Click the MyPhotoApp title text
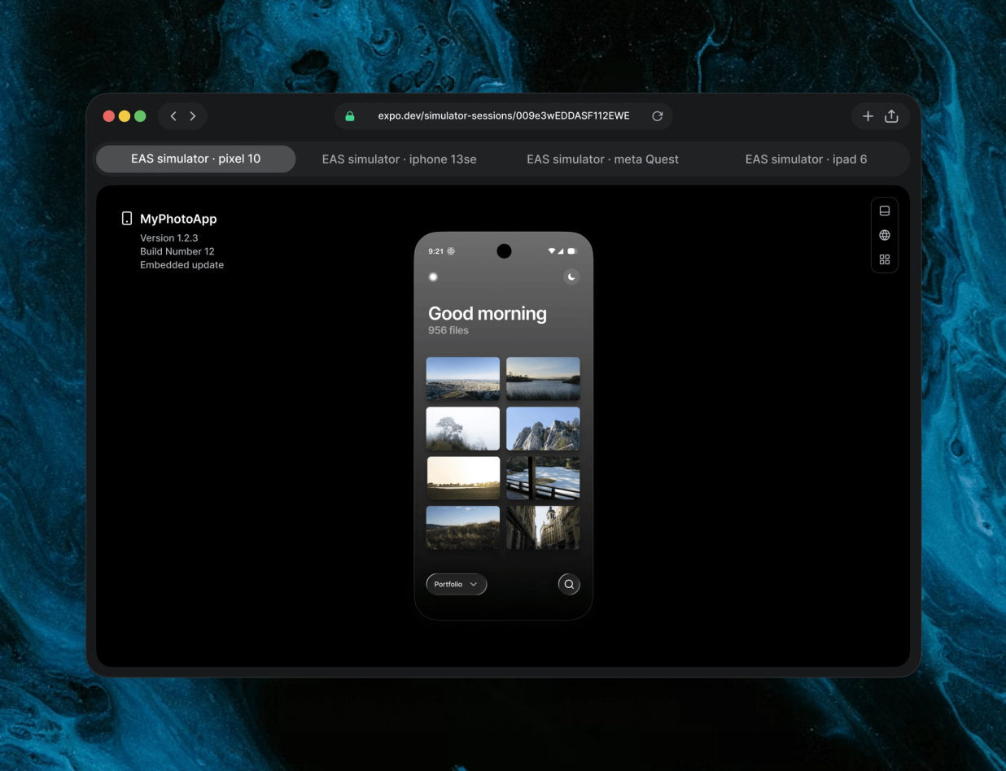Screen dimensions: 1006x771 178,219
